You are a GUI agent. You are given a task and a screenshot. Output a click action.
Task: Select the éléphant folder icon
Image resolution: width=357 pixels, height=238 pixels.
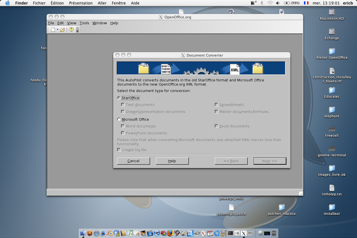332,110
